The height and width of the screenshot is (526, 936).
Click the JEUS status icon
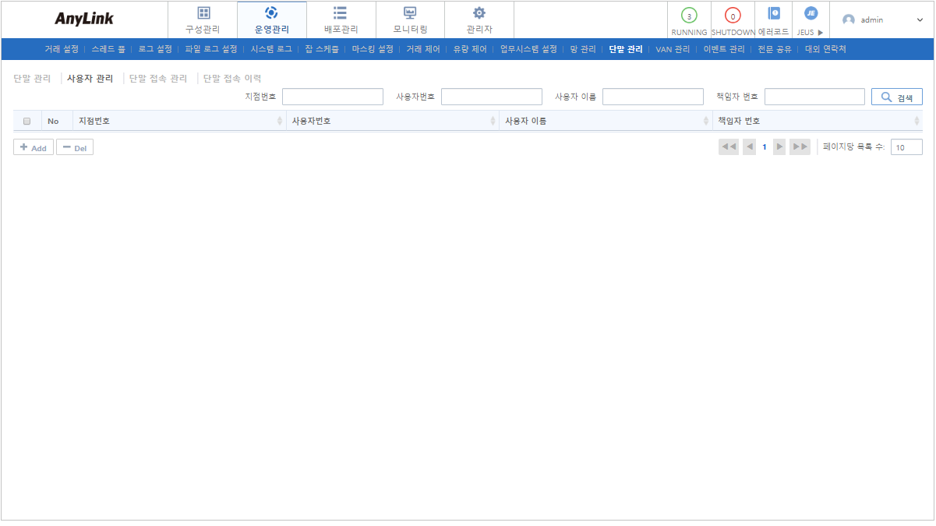809,13
